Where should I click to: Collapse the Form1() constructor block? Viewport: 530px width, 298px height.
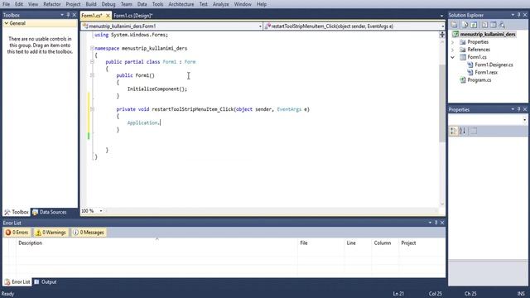tap(92, 75)
